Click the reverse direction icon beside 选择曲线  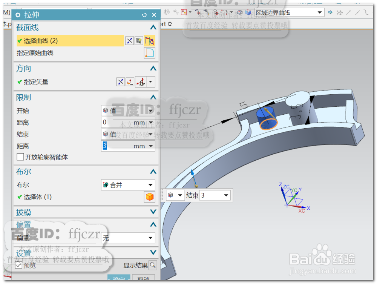tap(130, 40)
